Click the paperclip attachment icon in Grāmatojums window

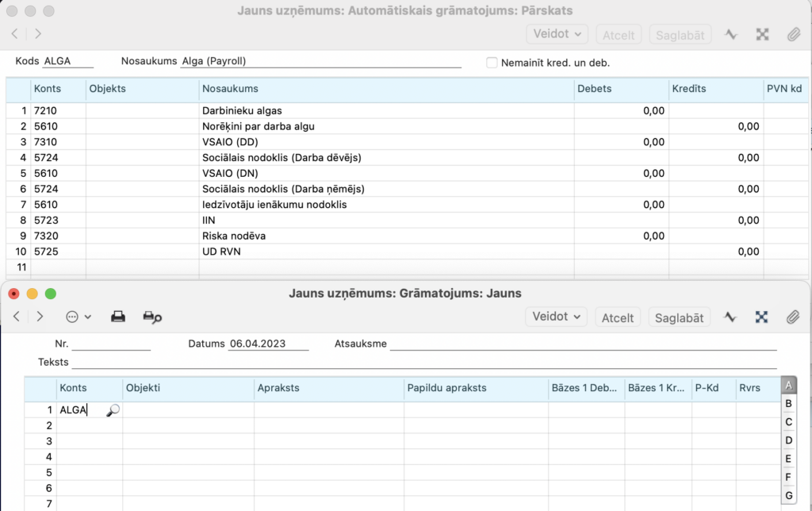pos(792,317)
